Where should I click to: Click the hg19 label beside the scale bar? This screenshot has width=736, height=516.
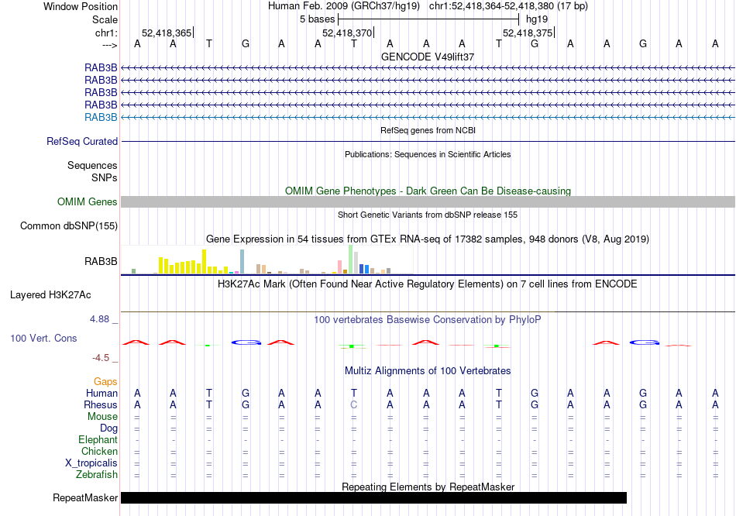point(537,19)
